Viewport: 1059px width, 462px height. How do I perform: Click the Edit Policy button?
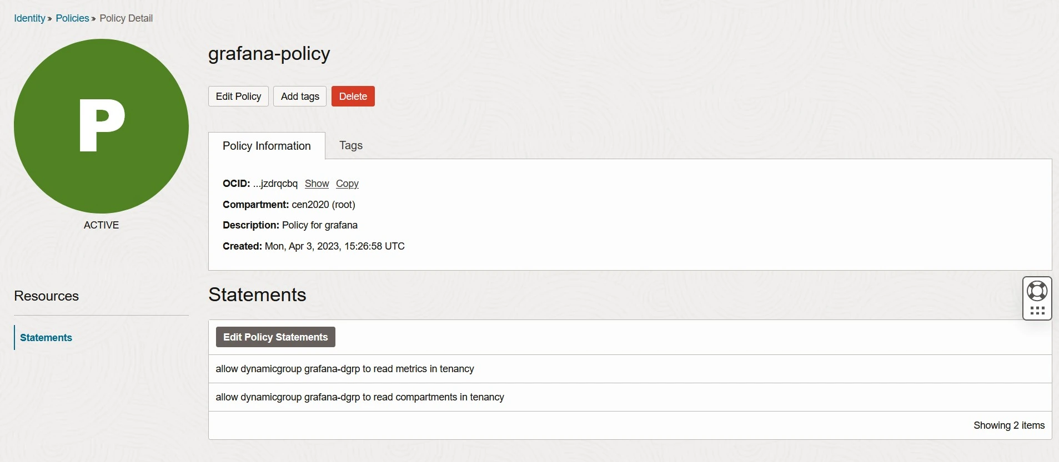[238, 97]
